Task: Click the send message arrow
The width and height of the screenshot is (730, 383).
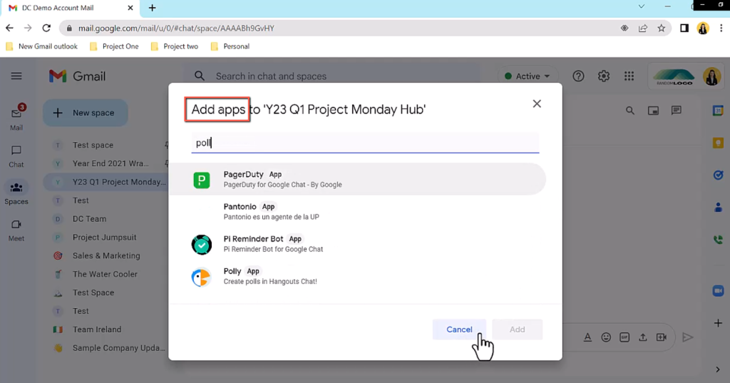Action: 688,337
